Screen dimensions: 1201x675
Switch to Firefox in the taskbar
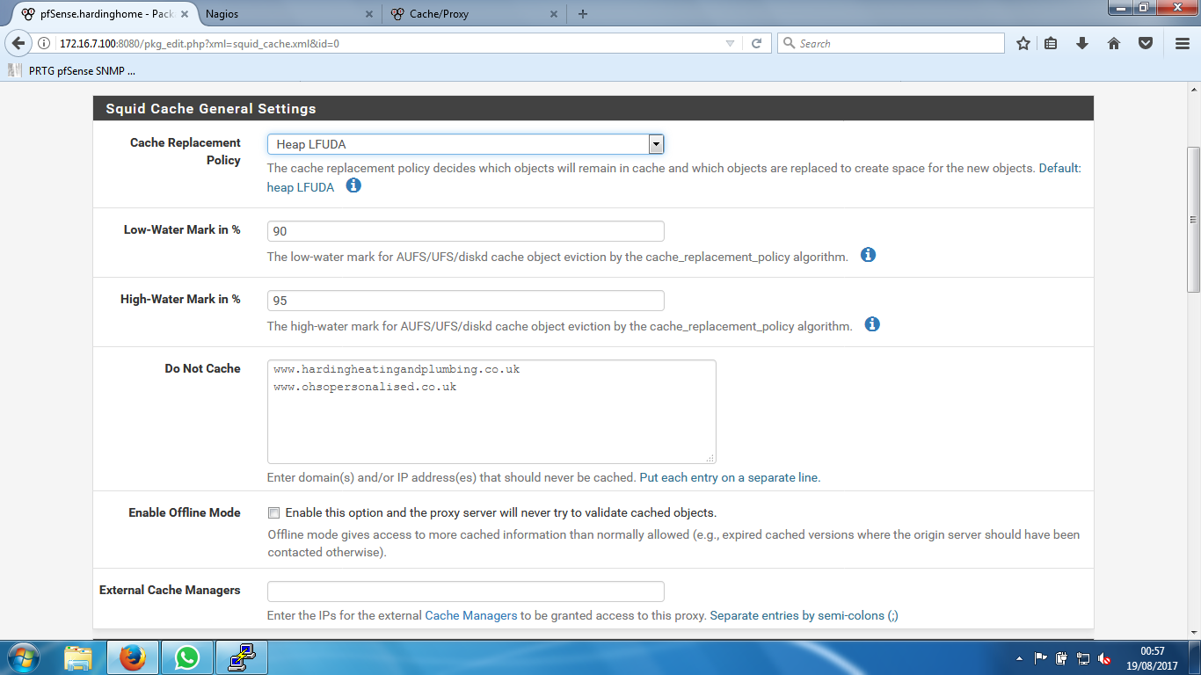pyautogui.click(x=133, y=657)
